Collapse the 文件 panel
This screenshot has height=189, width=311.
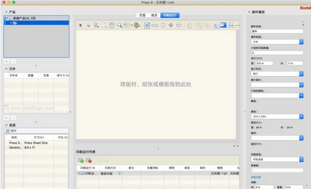click(6, 69)
